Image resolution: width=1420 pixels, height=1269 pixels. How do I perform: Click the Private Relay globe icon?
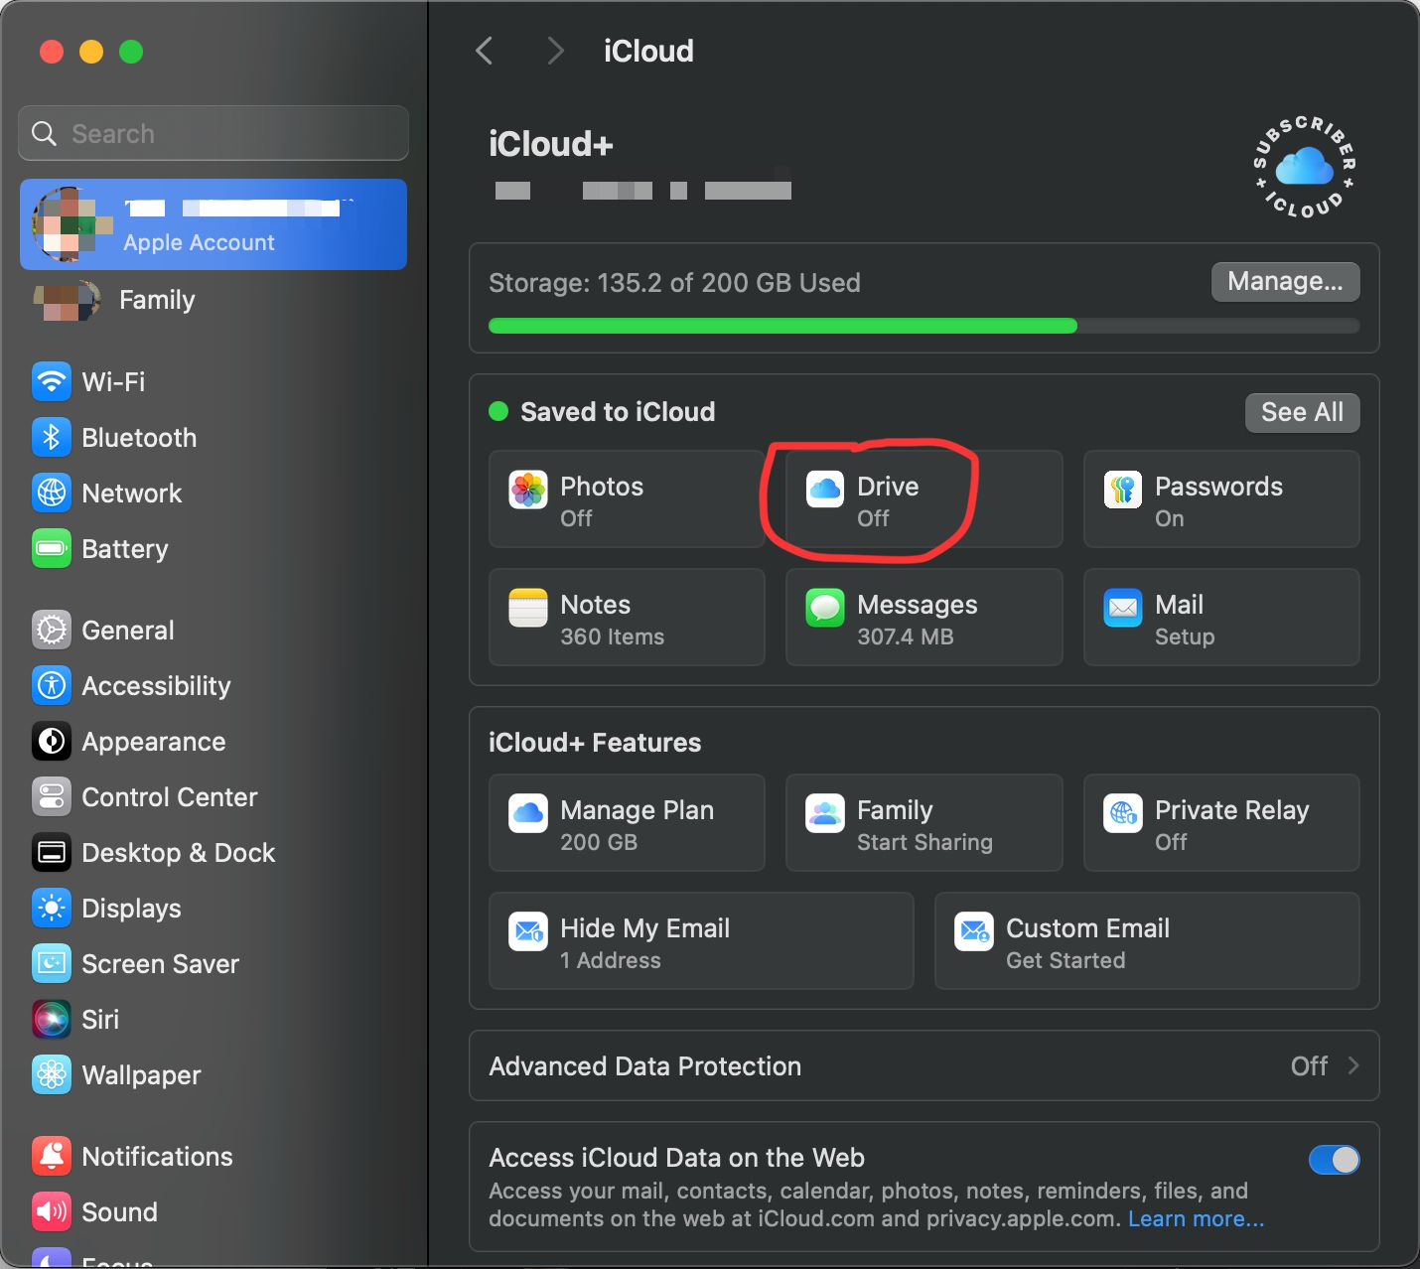[x=1123, y=813]
